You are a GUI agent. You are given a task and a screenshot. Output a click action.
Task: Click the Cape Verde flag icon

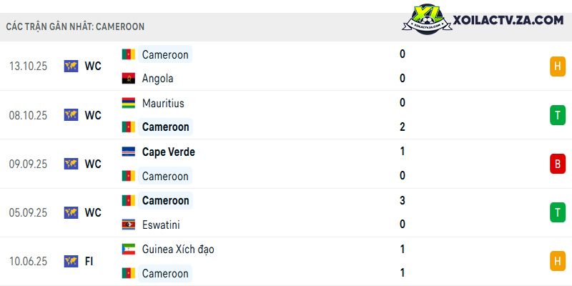coord(129,152)
